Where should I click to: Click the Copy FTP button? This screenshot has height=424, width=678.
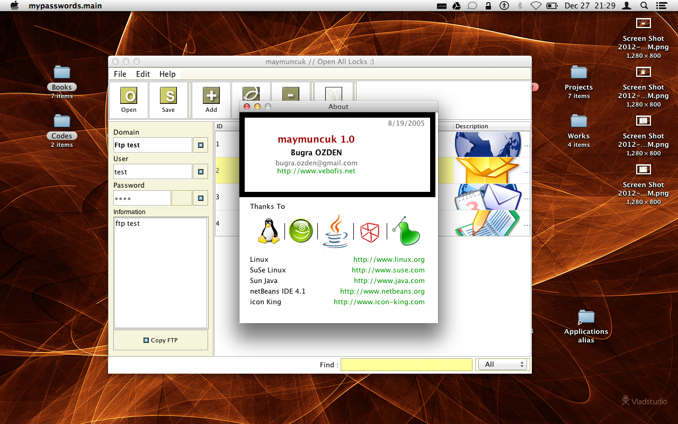tap(160, 340)
